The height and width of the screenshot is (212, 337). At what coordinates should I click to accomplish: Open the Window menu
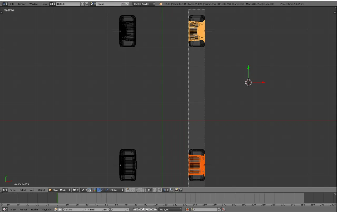point(33,4)
